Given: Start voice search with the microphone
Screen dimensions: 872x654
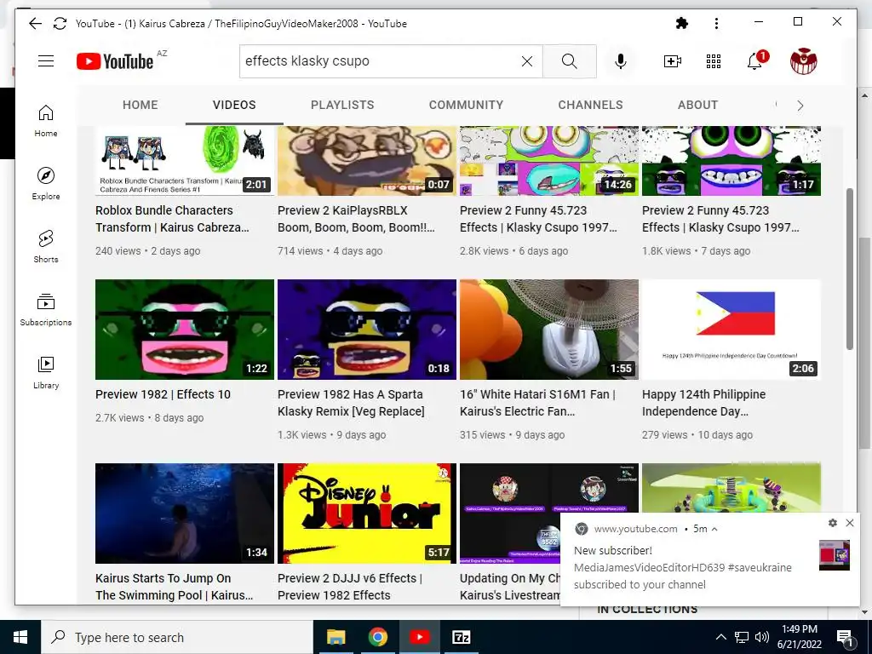Looking at the screenshot, I should point(621,61).
